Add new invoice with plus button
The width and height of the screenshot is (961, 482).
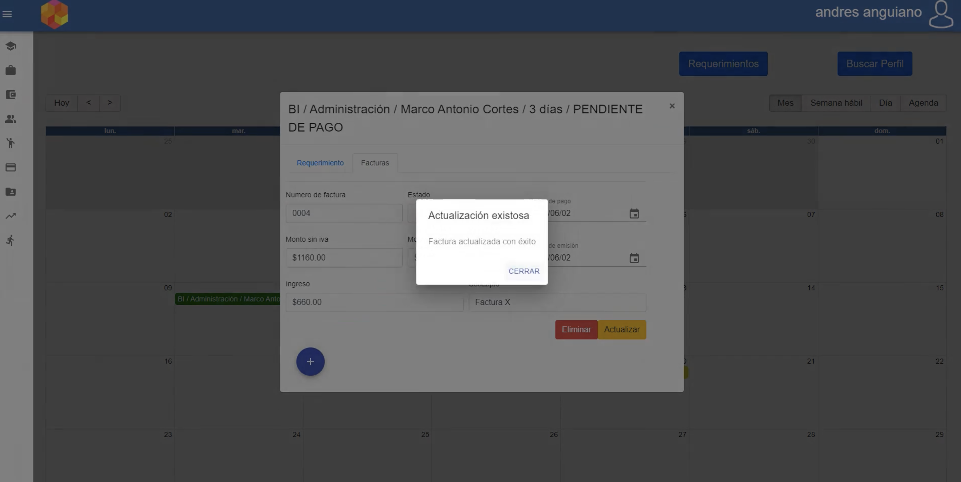310,362
